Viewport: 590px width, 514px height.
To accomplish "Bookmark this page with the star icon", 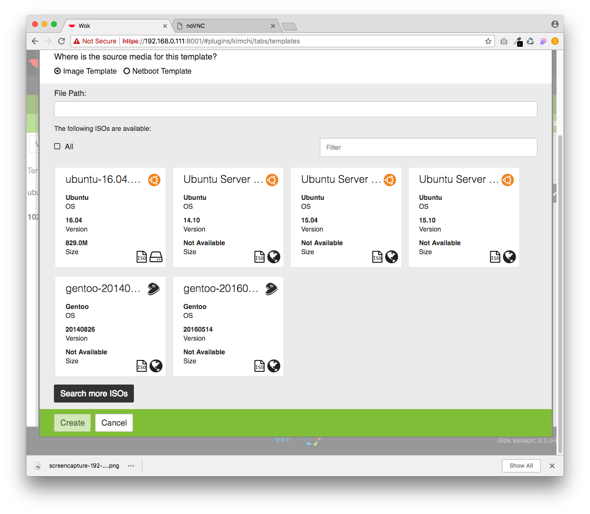I will tap(488, 41).
